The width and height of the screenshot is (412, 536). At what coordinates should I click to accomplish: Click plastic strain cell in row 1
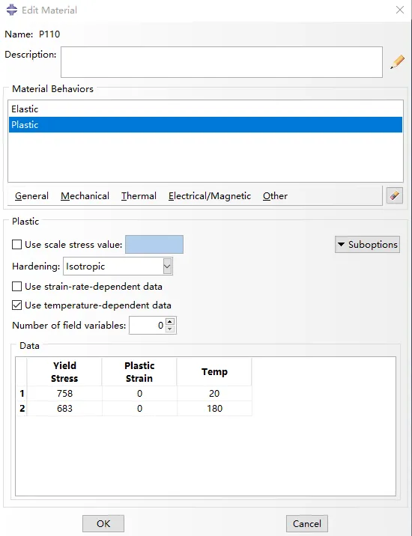[139, 394]
